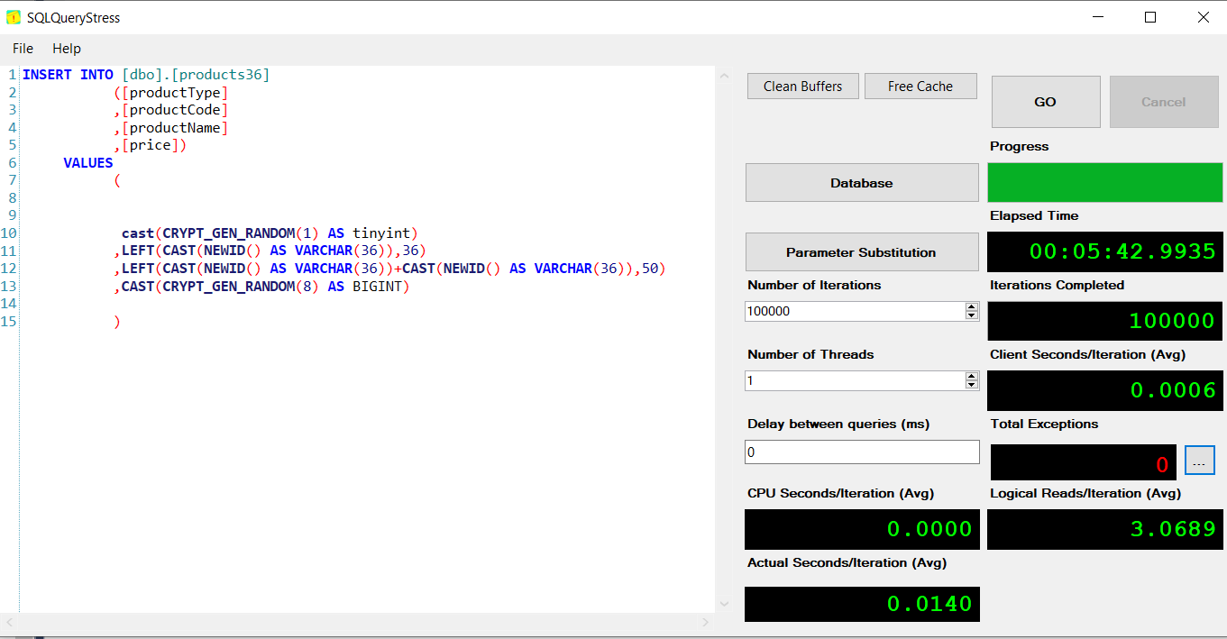Click the SQLQueryStress app icon in title bar

point(14,17)
